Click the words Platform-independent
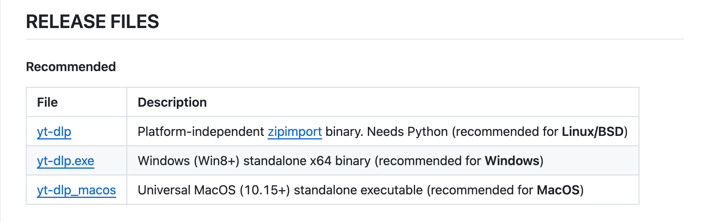The height and width of the screenshot is (222, 708). click(x=201, y=132)
